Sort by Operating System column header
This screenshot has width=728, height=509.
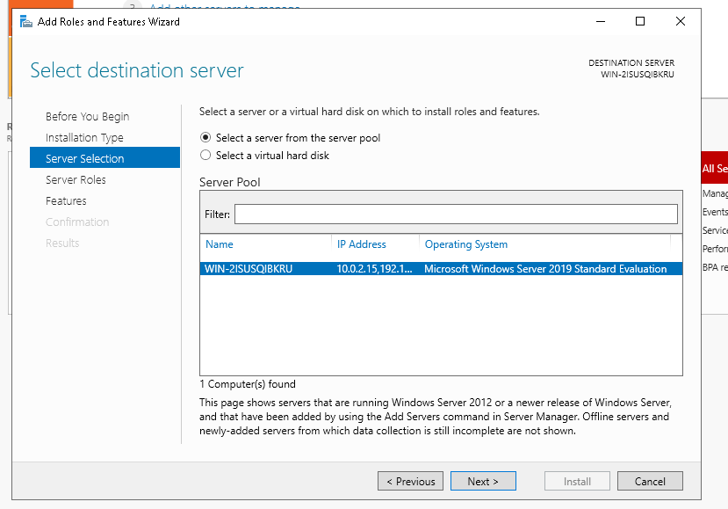pyautogui.click(x=465, y=244)
